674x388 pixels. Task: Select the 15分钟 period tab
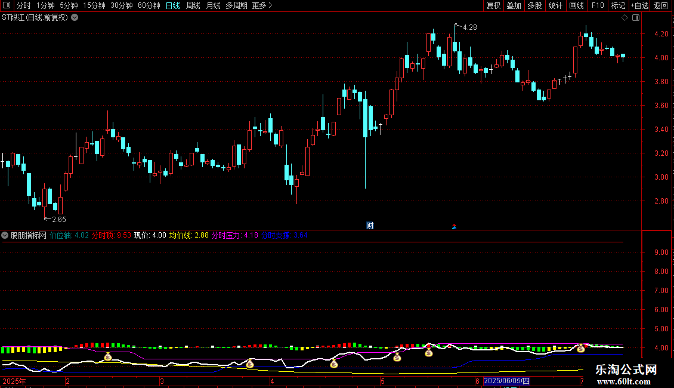94,5
